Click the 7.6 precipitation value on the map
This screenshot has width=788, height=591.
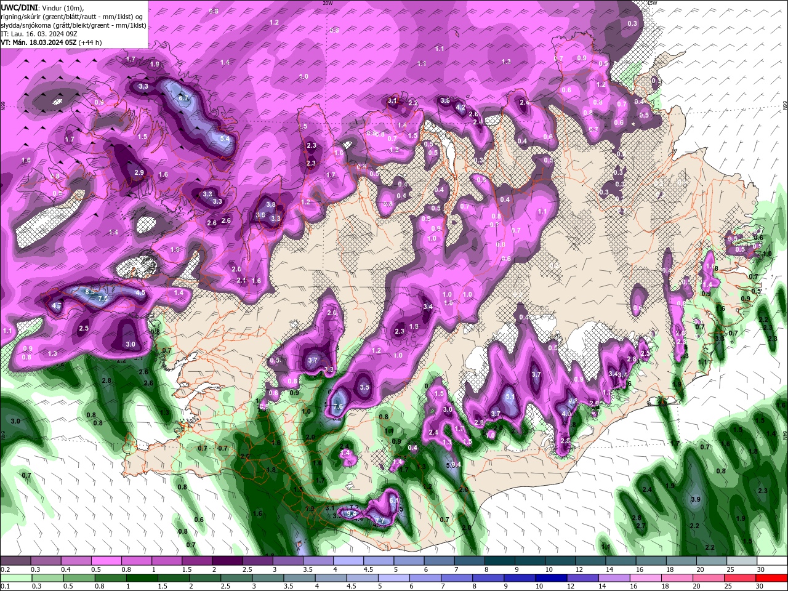(x=337, y=407)
